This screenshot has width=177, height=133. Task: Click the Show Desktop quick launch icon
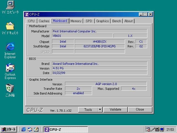(x=36, y=129)
